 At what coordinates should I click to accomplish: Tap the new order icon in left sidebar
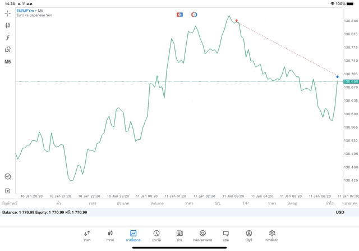pyautogui.click(x=8, y=191)
